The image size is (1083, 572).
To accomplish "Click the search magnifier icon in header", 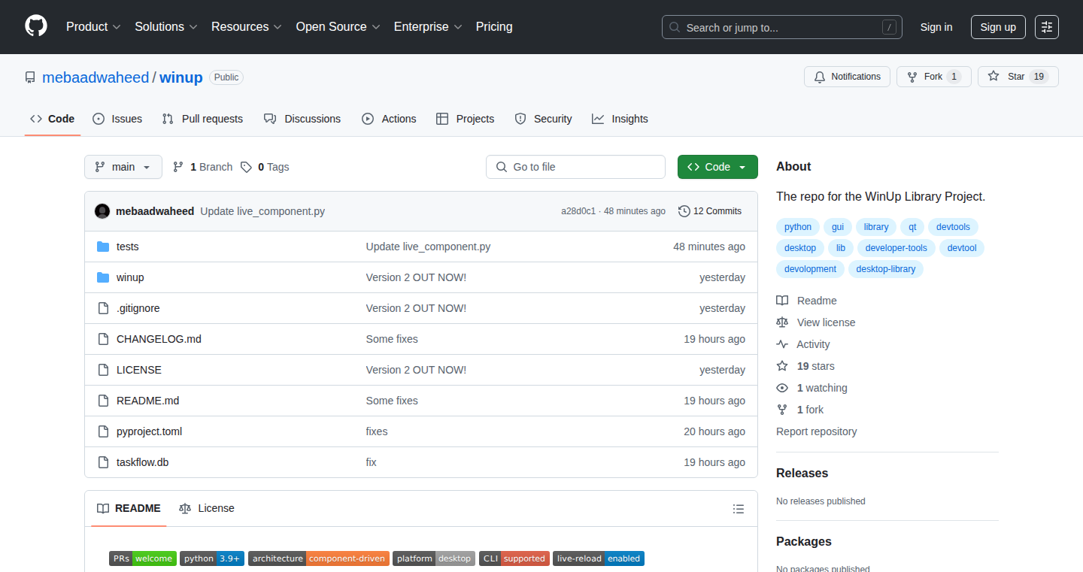I will pos(675,27).
